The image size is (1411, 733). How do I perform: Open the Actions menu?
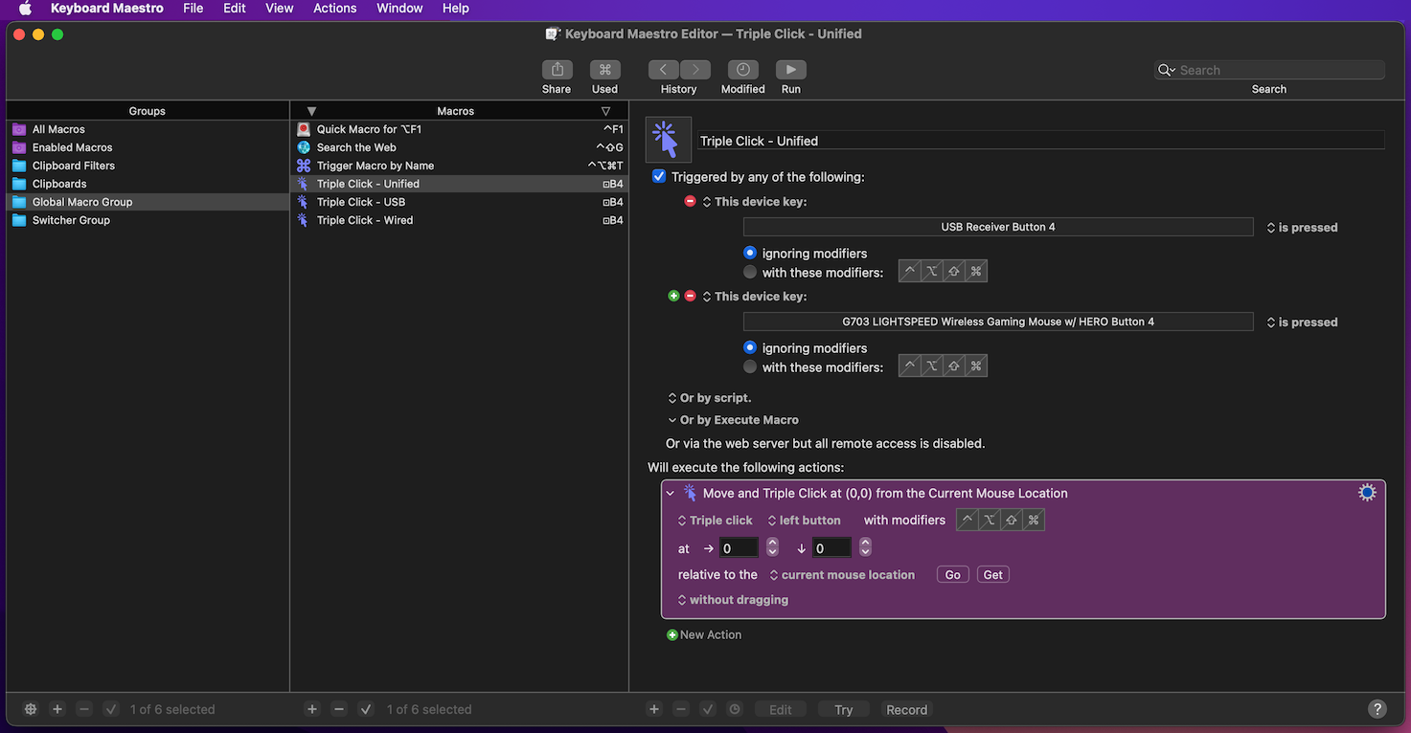pyautogui.click(x=335, y=9)
